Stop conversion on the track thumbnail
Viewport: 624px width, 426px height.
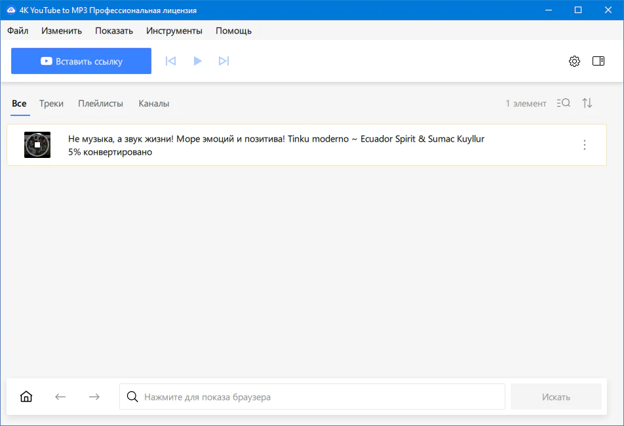37,145
